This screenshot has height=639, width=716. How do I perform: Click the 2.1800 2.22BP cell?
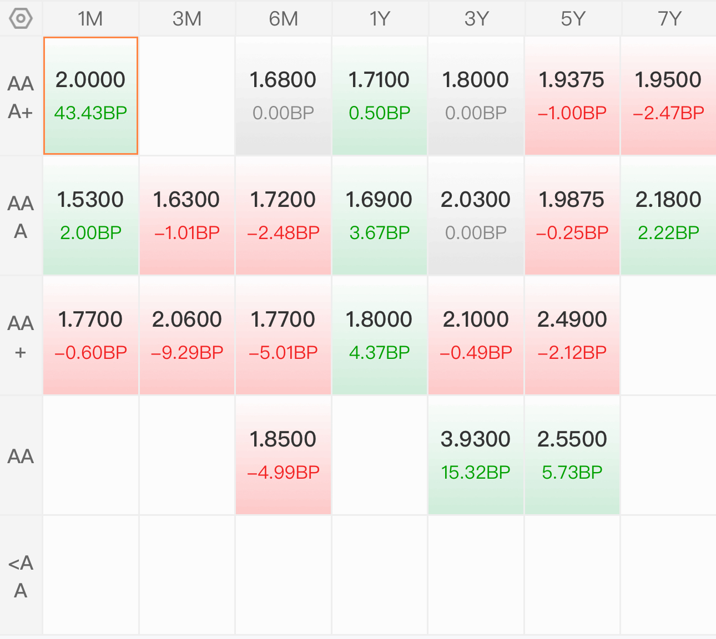coord(668,216)
